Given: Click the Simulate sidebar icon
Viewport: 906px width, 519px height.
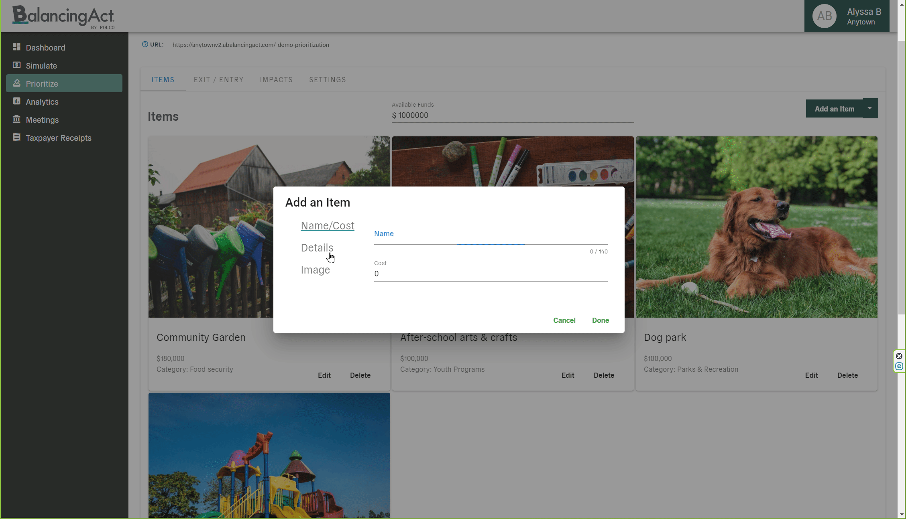Looking at the screenshot, I should [x=16, y=65].
